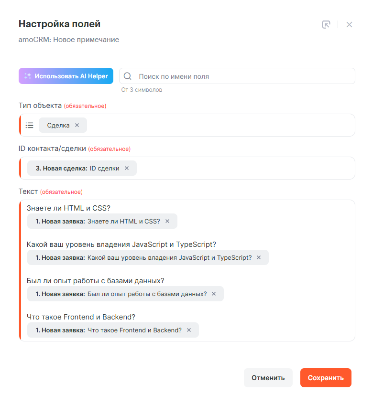The height and width of the screenshot is (404, 373).
Task: Remove the ID сделки variable chip
Action: click(x=127, y=168)
